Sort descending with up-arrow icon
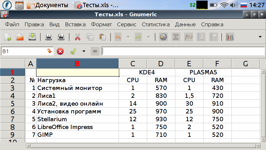Viewport: 266px width, 150px height. pyautogui.click(x=213, y=37)
